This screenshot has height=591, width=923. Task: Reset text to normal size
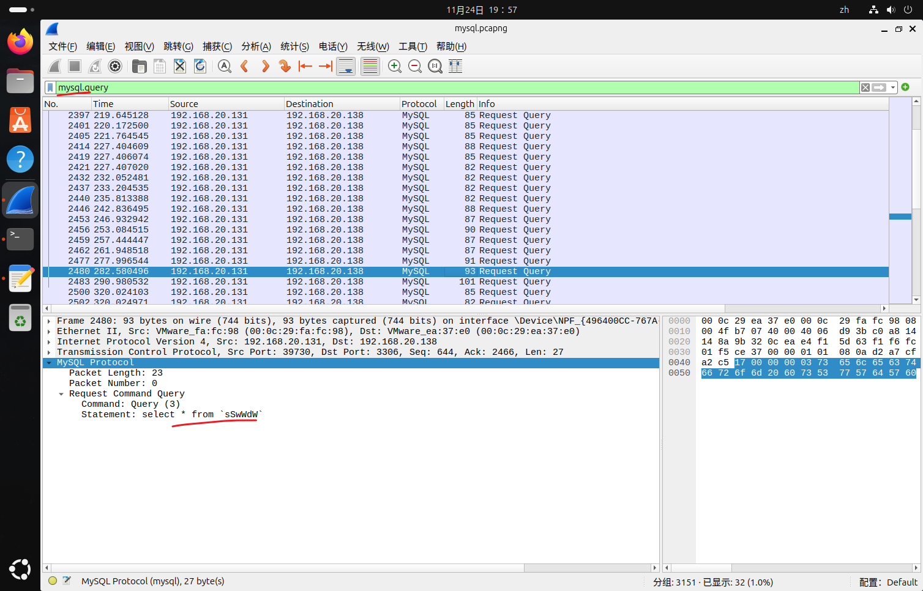435,66
